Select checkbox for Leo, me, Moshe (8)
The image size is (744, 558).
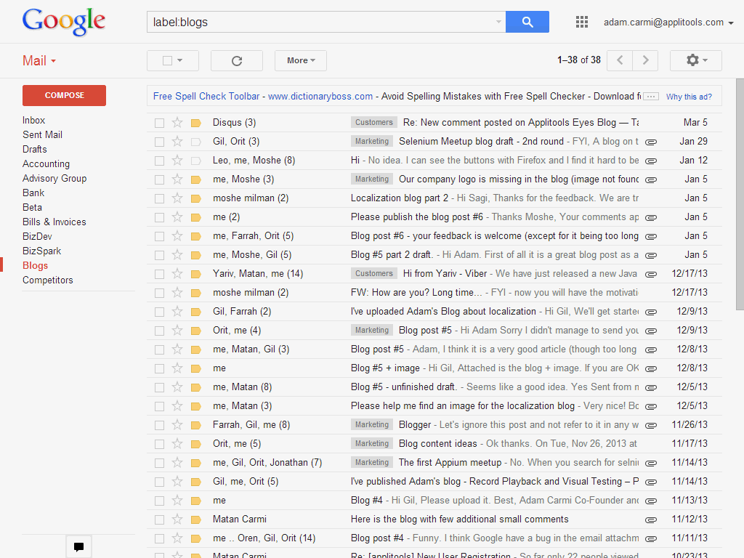(159, 161)
